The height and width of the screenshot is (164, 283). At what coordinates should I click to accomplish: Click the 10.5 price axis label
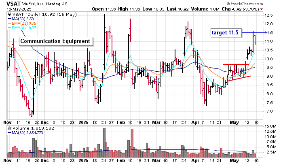point(268,50)
